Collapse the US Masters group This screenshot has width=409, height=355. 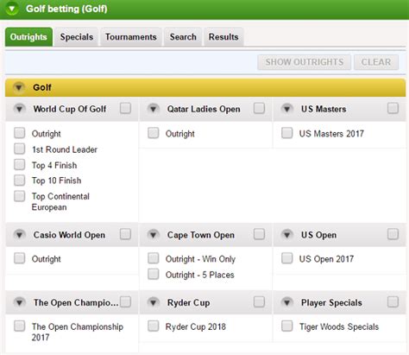pyautogui.click(x=287, y=109)
